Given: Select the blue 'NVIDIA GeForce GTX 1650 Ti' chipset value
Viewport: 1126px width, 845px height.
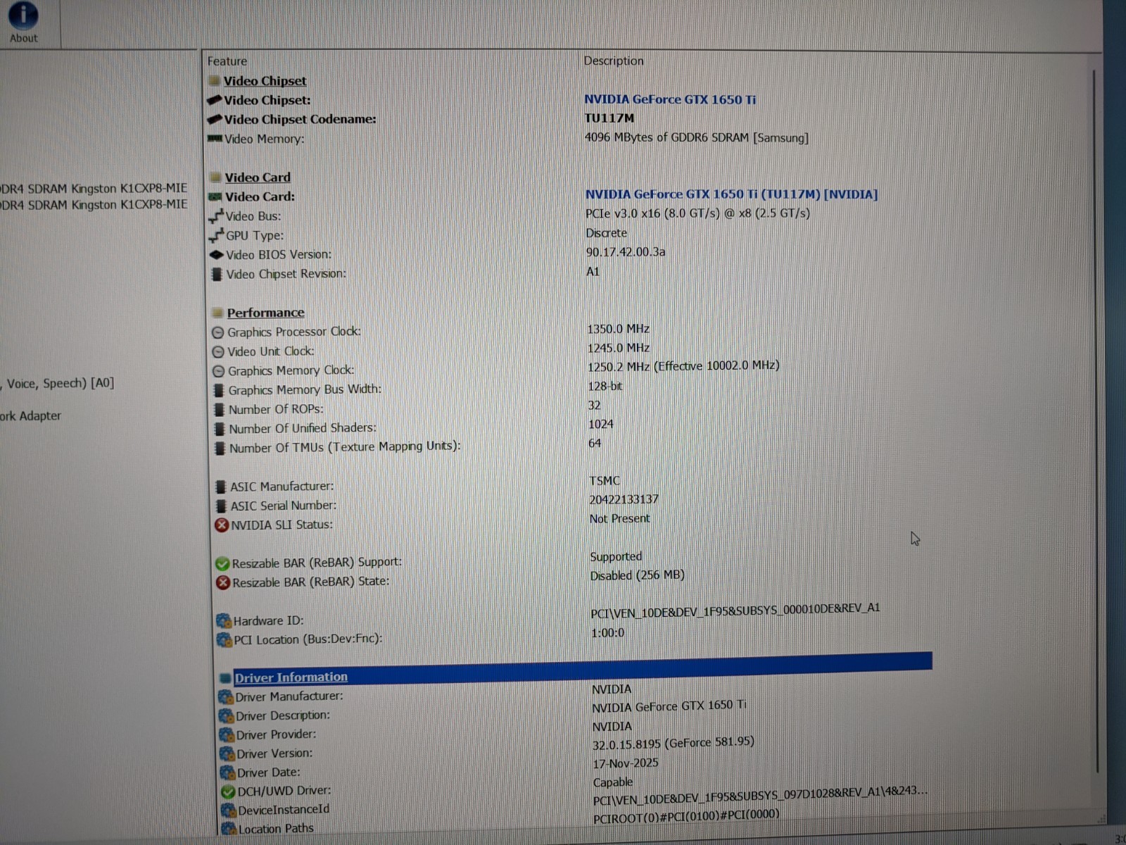Looking at the screenshot, I should 670,99.
